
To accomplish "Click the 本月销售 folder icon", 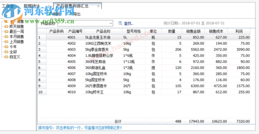I will (6, 37).
